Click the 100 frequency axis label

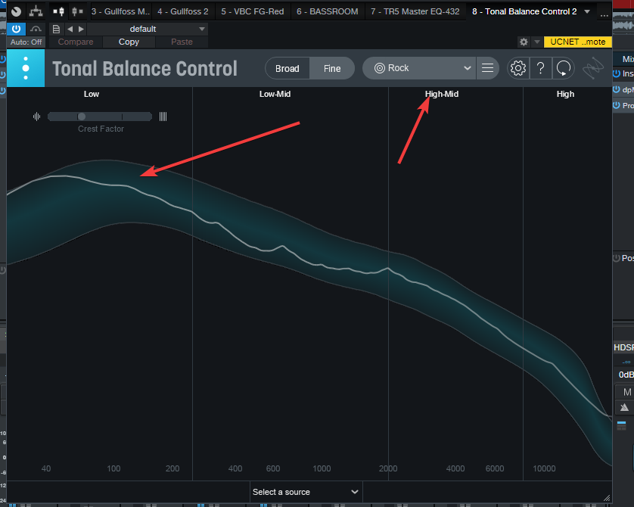113,468
